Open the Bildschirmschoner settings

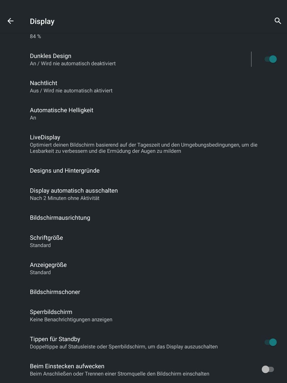tap(143, 292)
